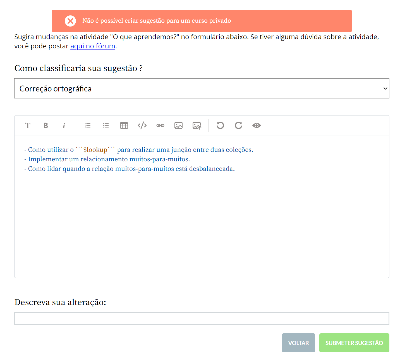
Task: Click the line "Implementar um relacionamento muitos-para-muitos"
Action: [x=107, y=159]
